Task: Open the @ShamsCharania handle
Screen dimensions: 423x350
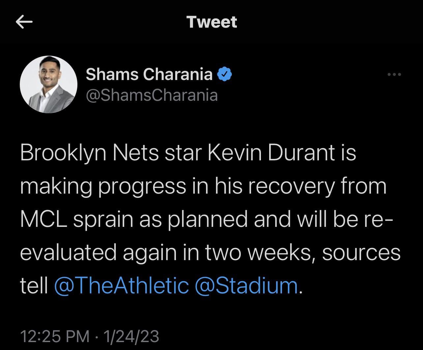Action: [x=152, y=95]
